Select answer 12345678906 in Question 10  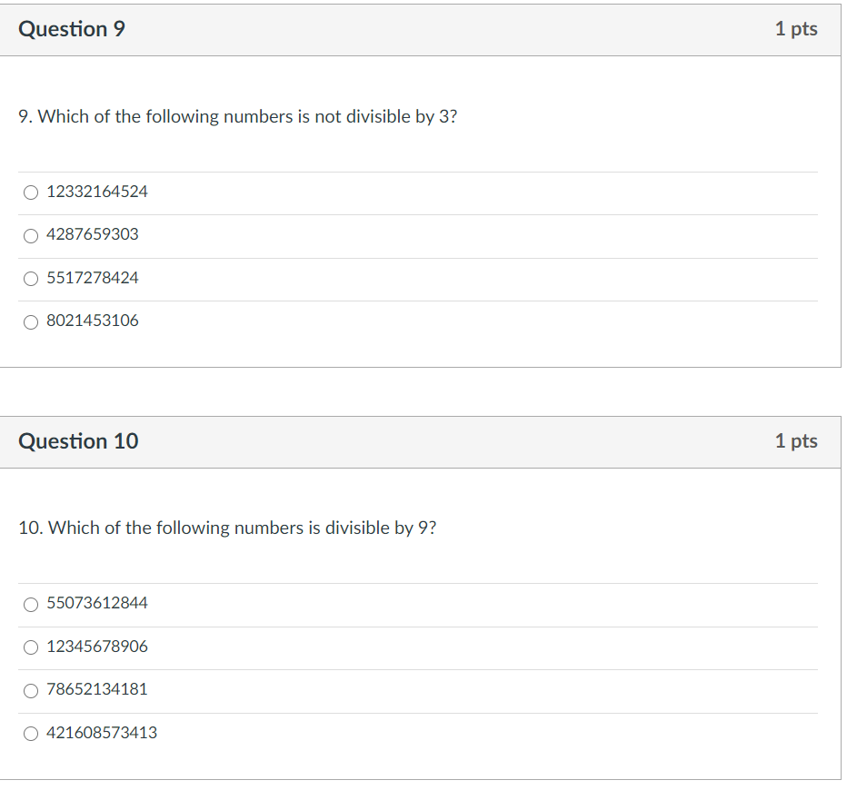click(x=30, y=647)
